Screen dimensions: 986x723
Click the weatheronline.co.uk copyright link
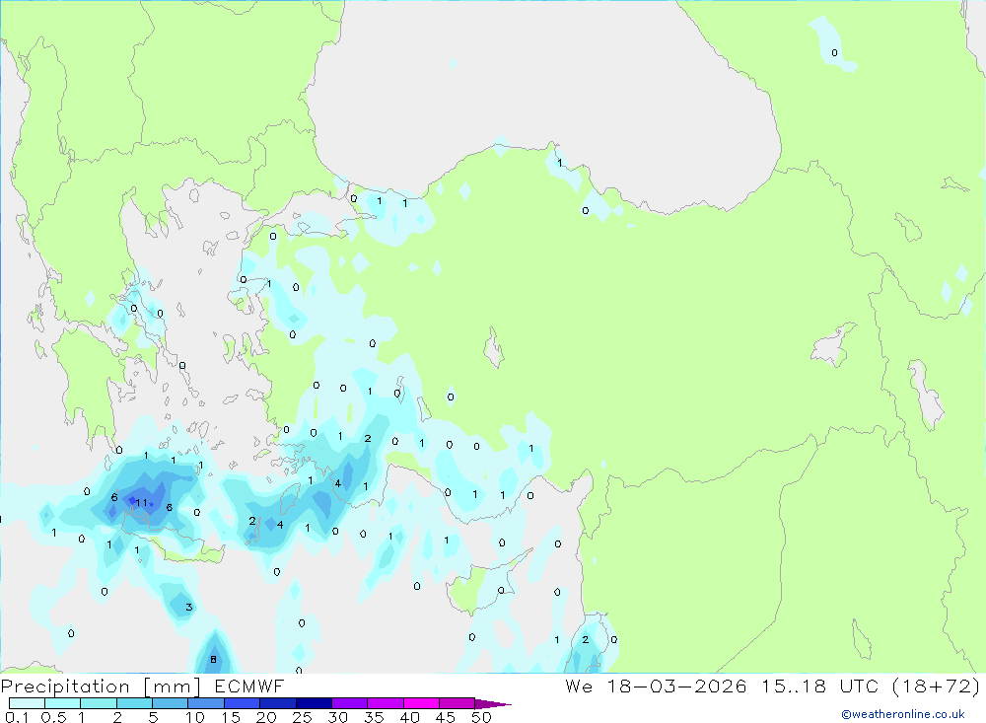(x=903, y=714)
